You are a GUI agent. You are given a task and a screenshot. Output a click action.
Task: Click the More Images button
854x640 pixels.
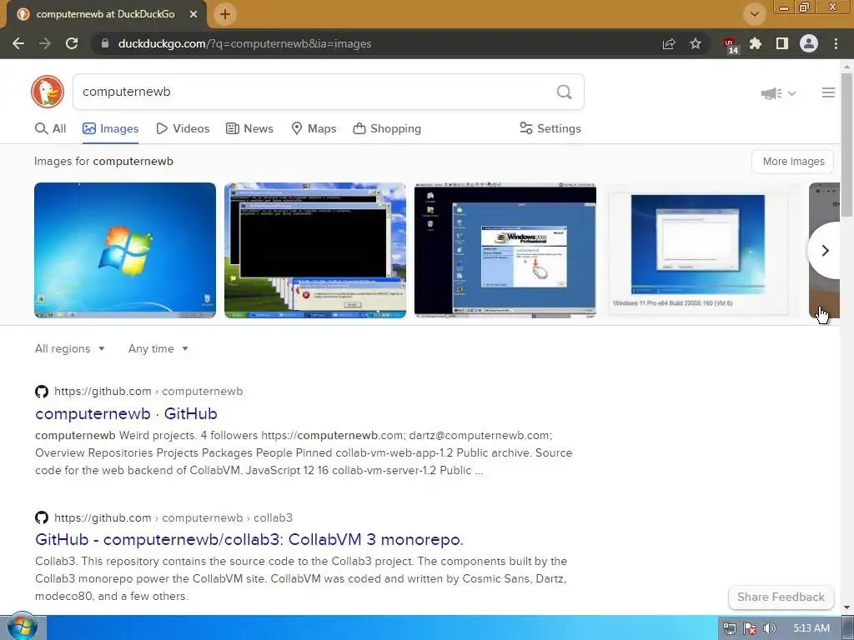click(793, 162)
